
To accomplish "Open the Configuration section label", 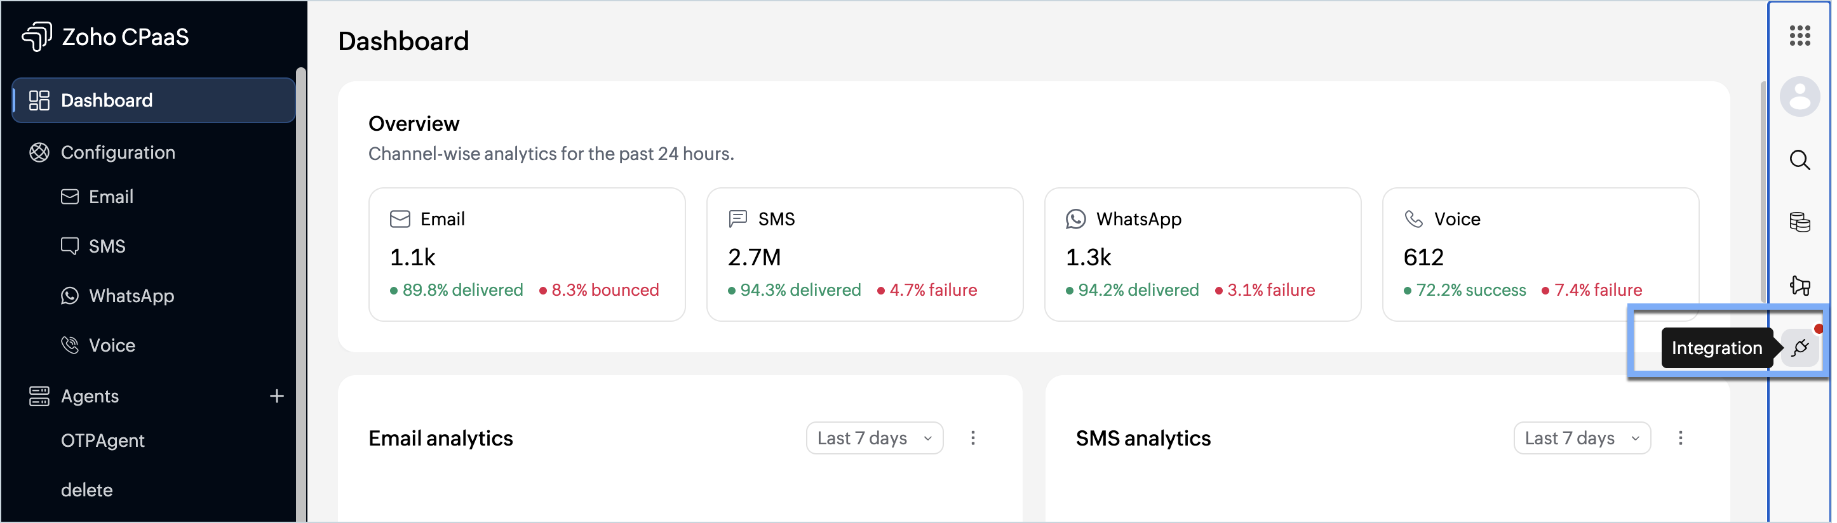I will click(118, 152).
